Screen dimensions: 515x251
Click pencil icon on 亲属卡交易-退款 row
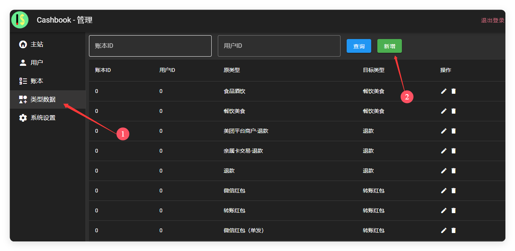tap(444, 151)
